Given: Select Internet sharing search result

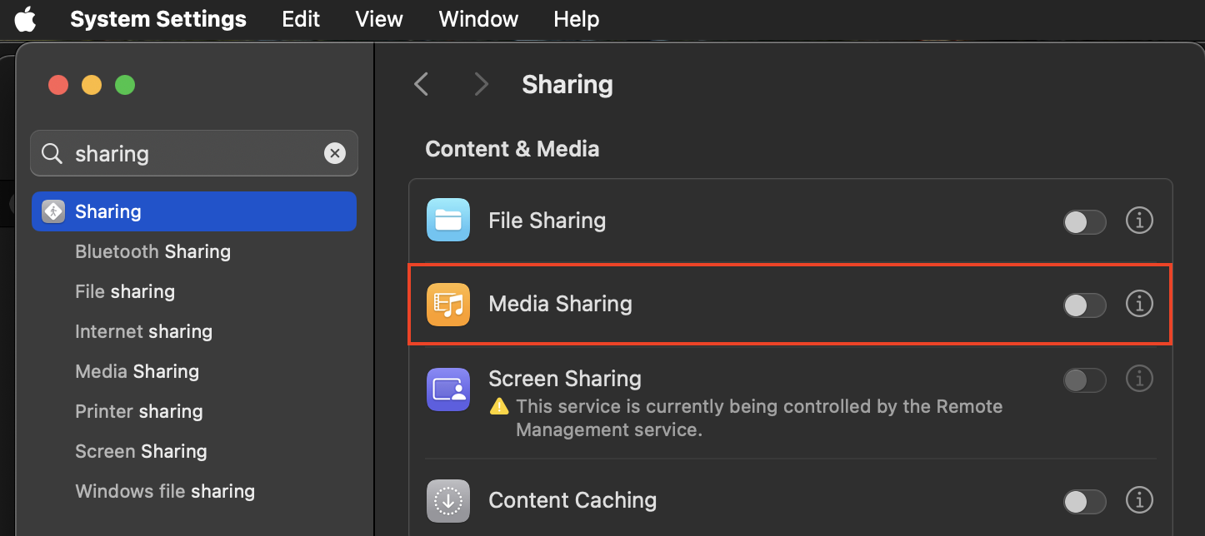Looking at the screenshot, I should 143,331.
